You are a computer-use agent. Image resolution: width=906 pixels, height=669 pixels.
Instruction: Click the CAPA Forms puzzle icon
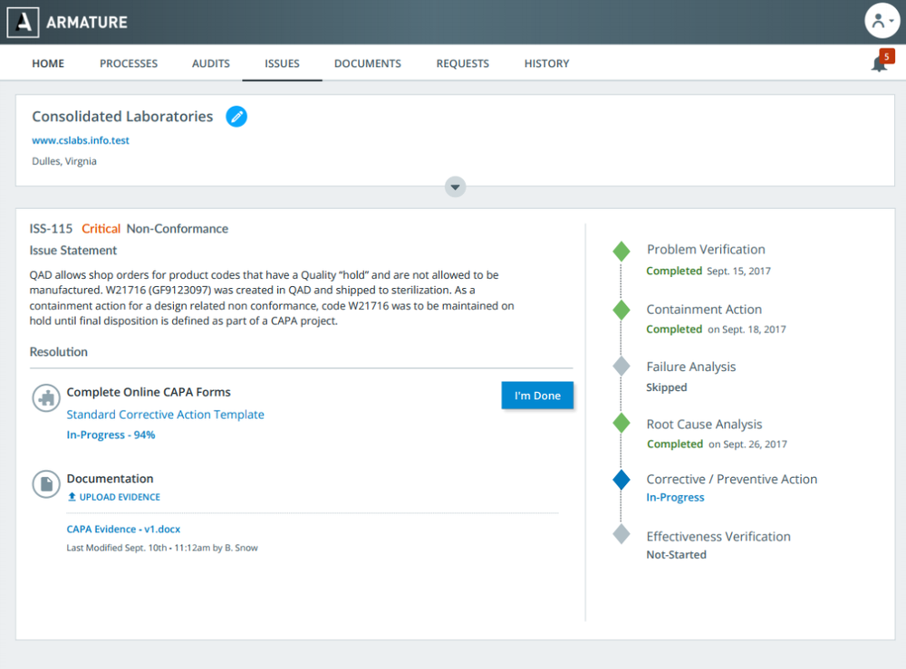pyautogui.click(x=46, y=397)
